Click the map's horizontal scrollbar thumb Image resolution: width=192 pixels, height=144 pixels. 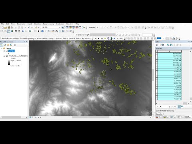pyautogui.click(x=91, y=118)
